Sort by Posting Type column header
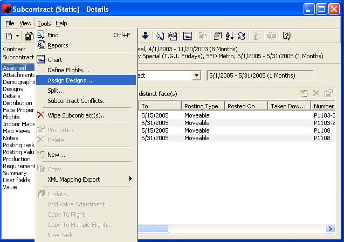The image size is (344, 242). pos(202,106)
